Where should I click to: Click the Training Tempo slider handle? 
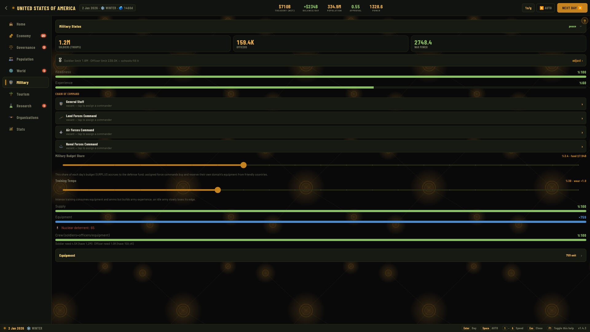click(218, 190)
